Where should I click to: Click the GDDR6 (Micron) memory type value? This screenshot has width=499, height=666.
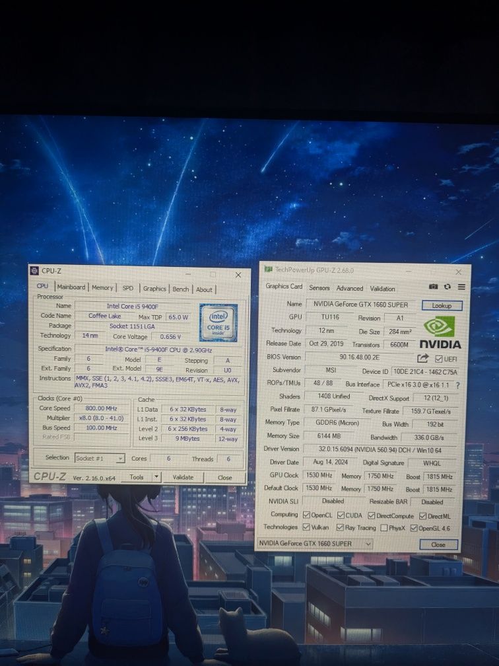pyautogui.click(x=337, y=423)
